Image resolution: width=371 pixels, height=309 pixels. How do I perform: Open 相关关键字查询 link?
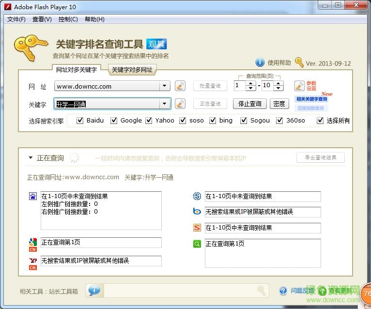pyautogui.click(x=311, y=99)
